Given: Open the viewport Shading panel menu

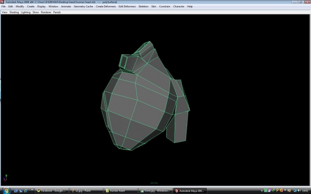Looking at the screenshot, I should pos(14,12).
